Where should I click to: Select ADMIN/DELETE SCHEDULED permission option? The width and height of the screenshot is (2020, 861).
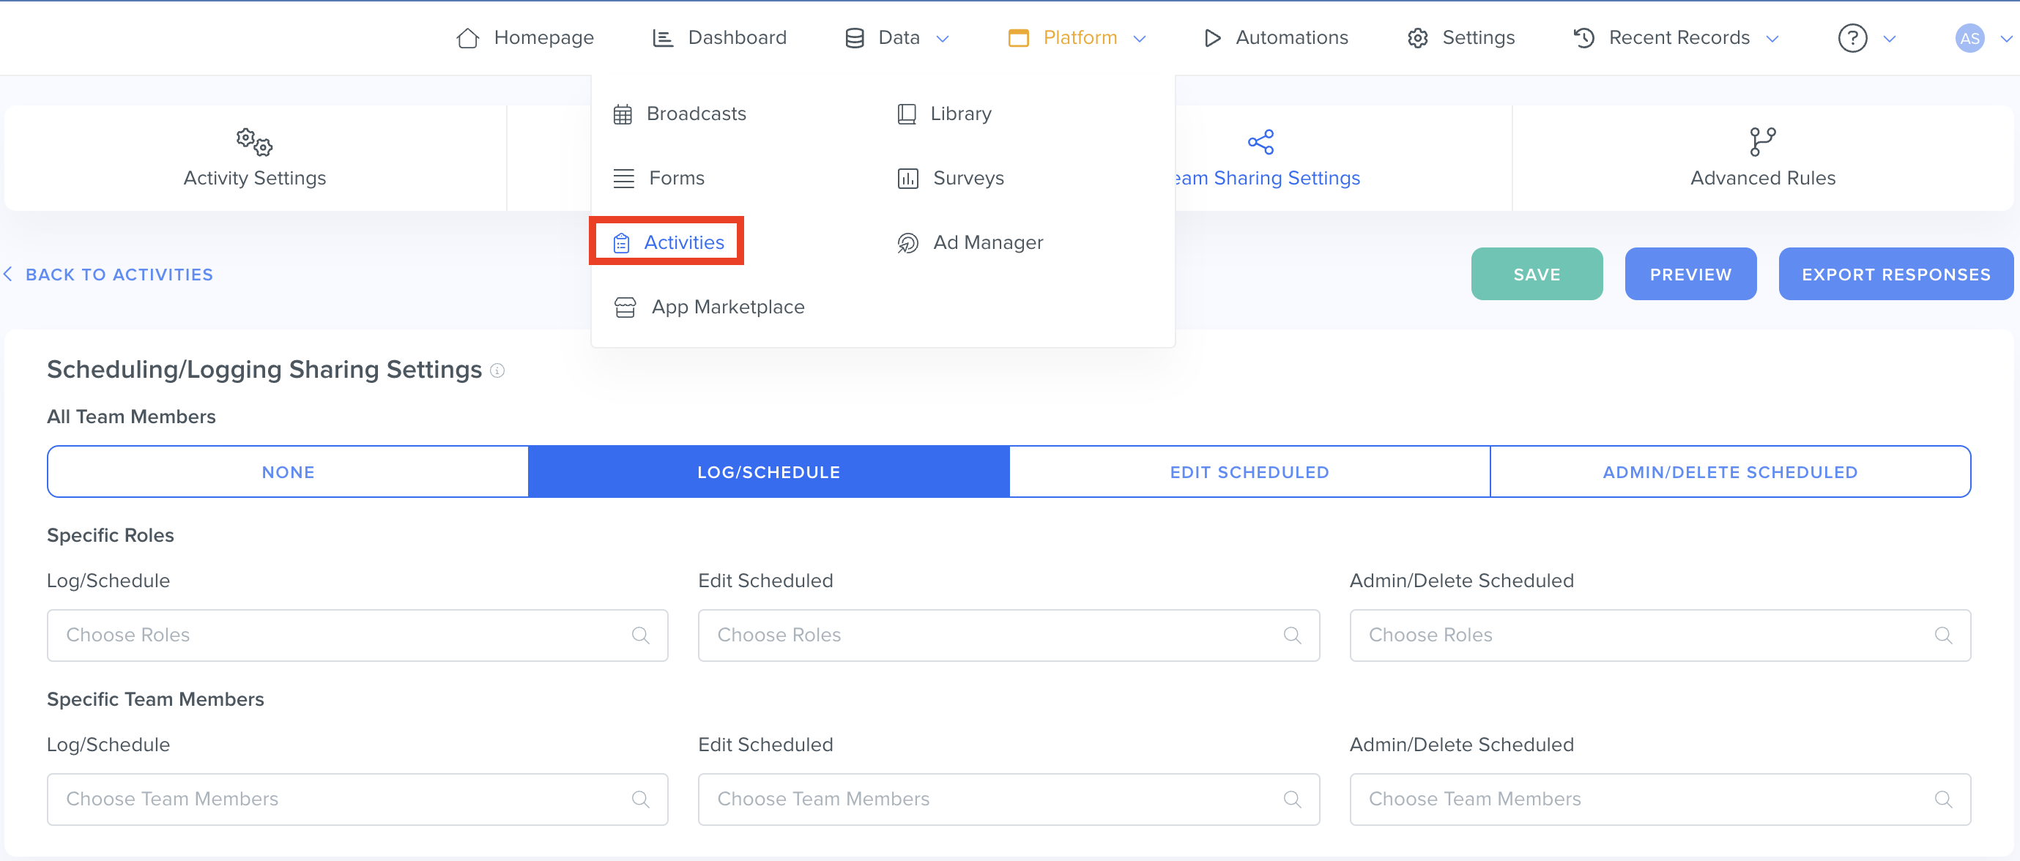pos(1729,472)
